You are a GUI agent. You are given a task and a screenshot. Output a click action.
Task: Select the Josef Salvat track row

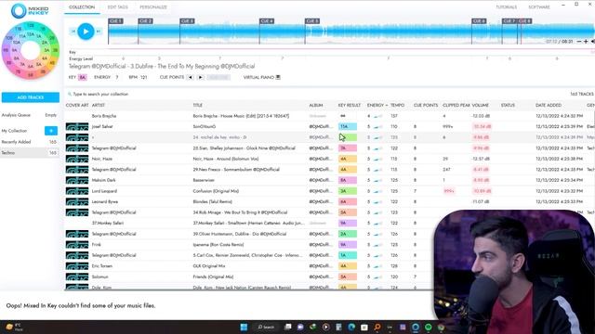click(329, 126)
